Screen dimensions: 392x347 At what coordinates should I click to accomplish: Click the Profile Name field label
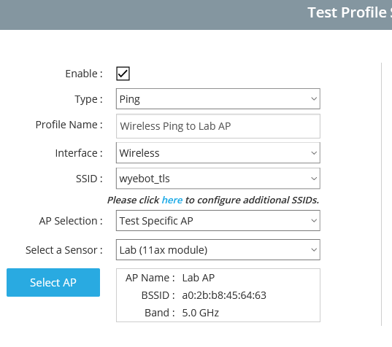69,125
